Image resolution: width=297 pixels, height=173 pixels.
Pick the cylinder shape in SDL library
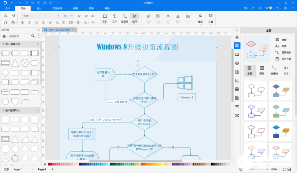5,92
